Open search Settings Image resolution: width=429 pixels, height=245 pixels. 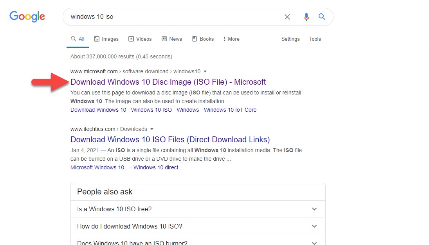pyautogui.click(x=290, y=39)
